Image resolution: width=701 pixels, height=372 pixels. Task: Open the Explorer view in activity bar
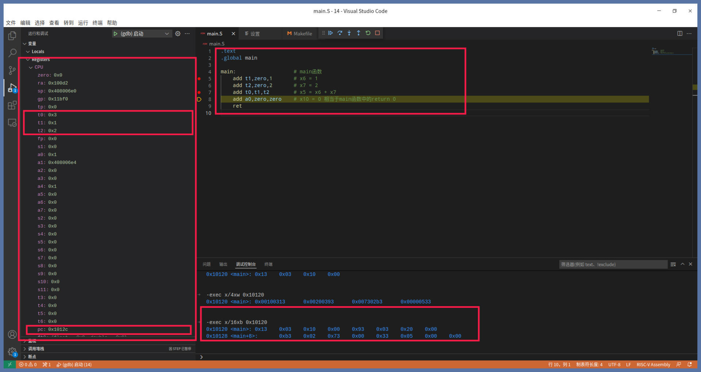tap(12, 35)
